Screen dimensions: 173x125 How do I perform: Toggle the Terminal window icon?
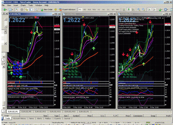pyautogui.click(x=31, y=10)
